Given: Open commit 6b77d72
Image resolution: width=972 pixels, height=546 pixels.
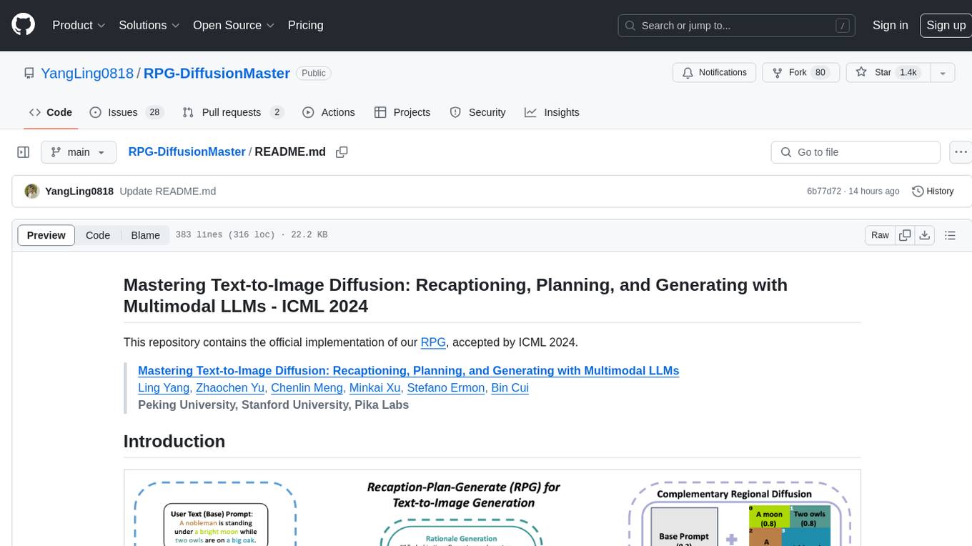Looking at the screenshot, I should click(824, 192).
